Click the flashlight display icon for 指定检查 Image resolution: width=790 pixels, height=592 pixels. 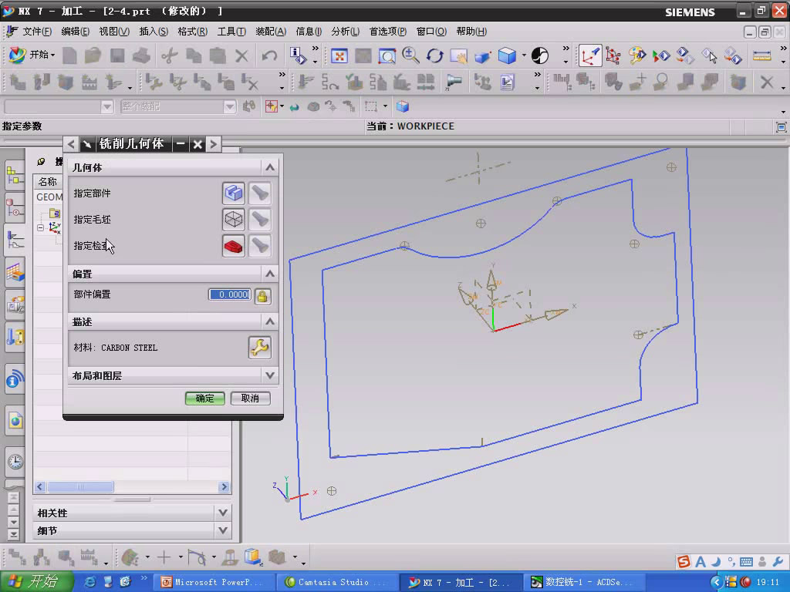tap(260, 246)
